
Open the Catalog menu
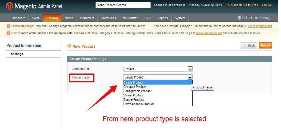52,18
